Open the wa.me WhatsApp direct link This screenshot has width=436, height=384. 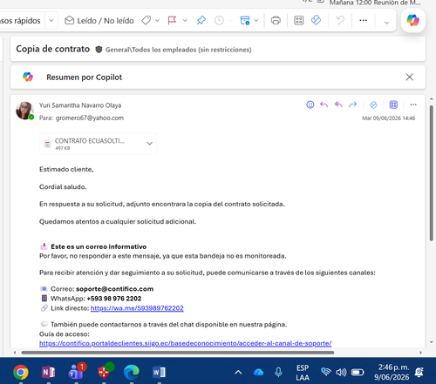coord(137,308)
